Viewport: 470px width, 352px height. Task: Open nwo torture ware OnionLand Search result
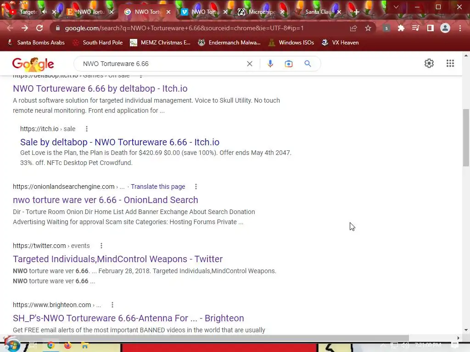[106, 200]
